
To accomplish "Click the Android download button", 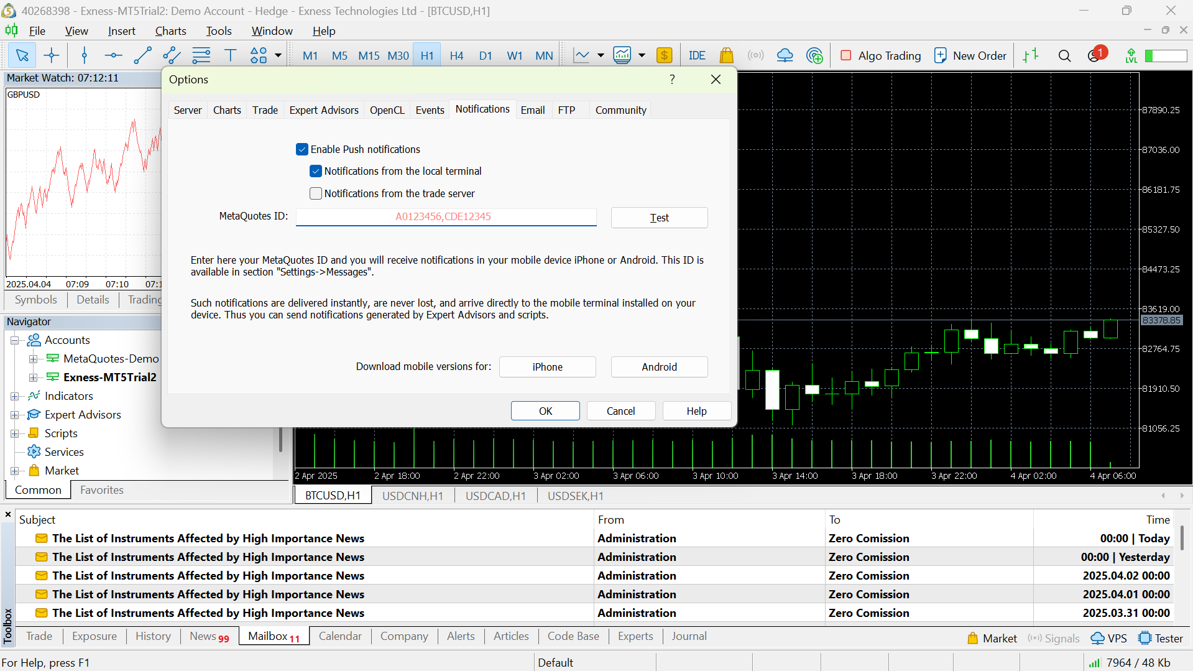I will (659, 367).
